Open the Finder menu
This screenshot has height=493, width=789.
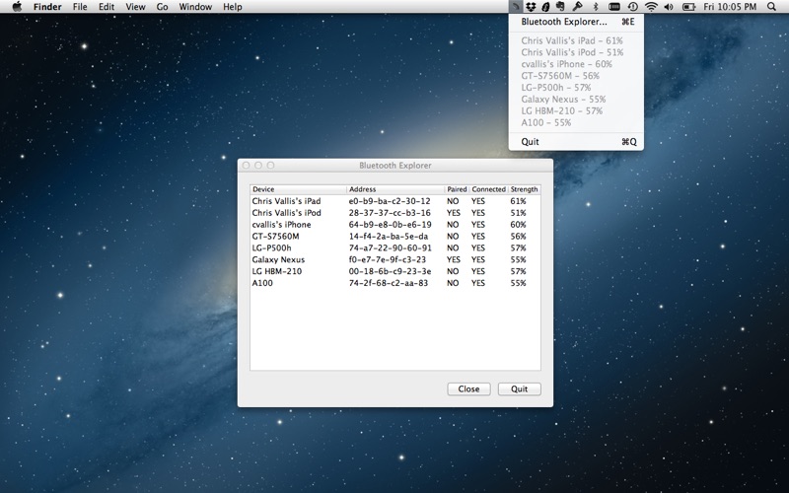(x=47, y=7)
